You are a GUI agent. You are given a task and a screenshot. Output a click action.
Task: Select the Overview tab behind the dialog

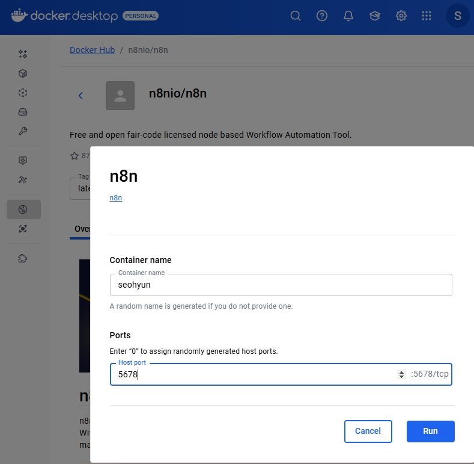click(x=81, y=229)
